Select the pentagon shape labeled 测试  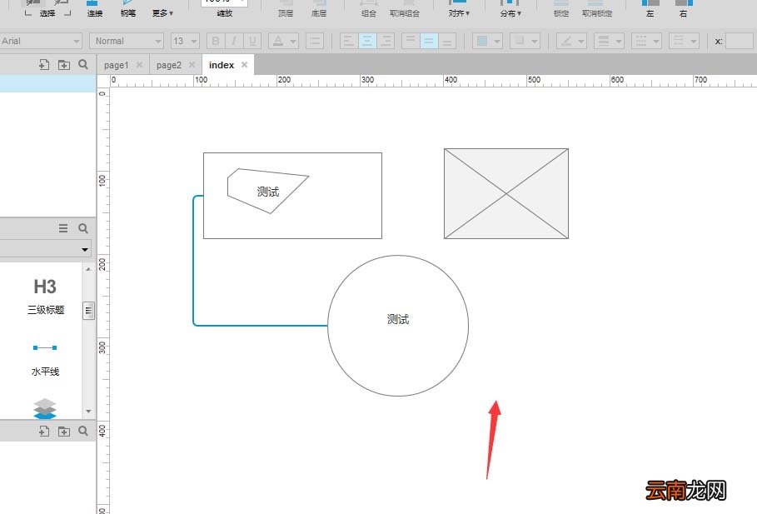pyautogui.click(x=267, y=192)
